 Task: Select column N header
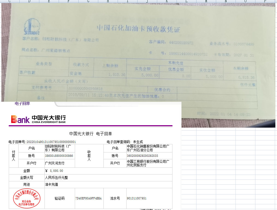coord(226,1)
